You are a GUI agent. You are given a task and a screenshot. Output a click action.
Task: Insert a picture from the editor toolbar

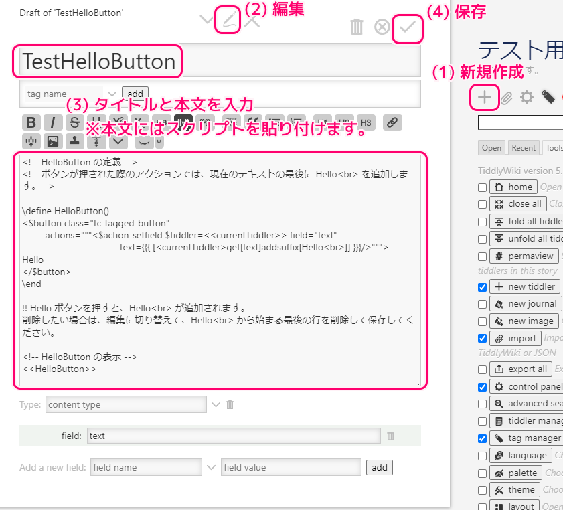pos(52,141)
